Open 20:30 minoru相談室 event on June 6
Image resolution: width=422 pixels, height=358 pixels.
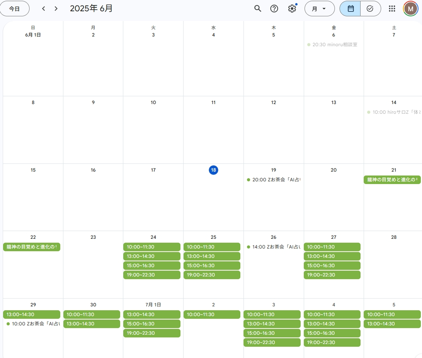333,45
